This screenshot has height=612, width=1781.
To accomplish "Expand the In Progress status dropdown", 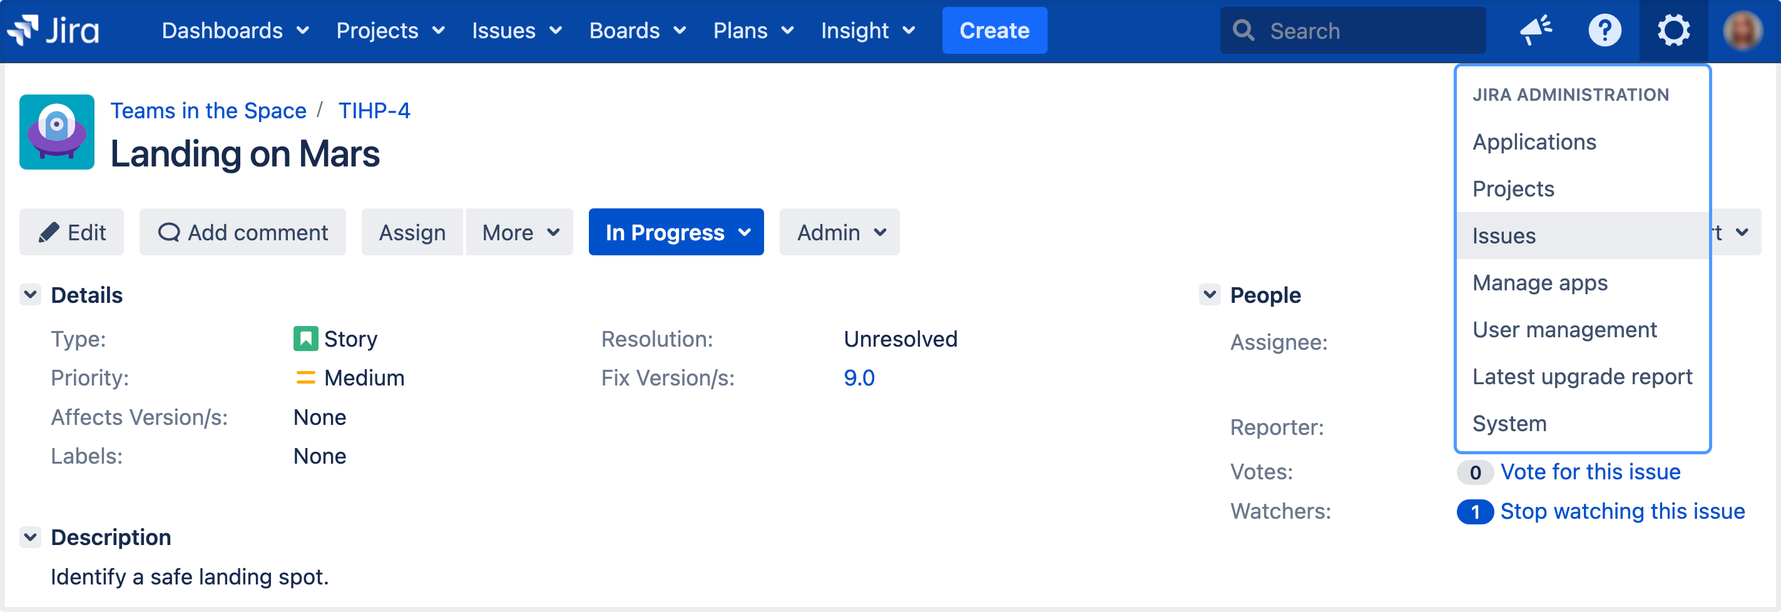I will [675, 232].
